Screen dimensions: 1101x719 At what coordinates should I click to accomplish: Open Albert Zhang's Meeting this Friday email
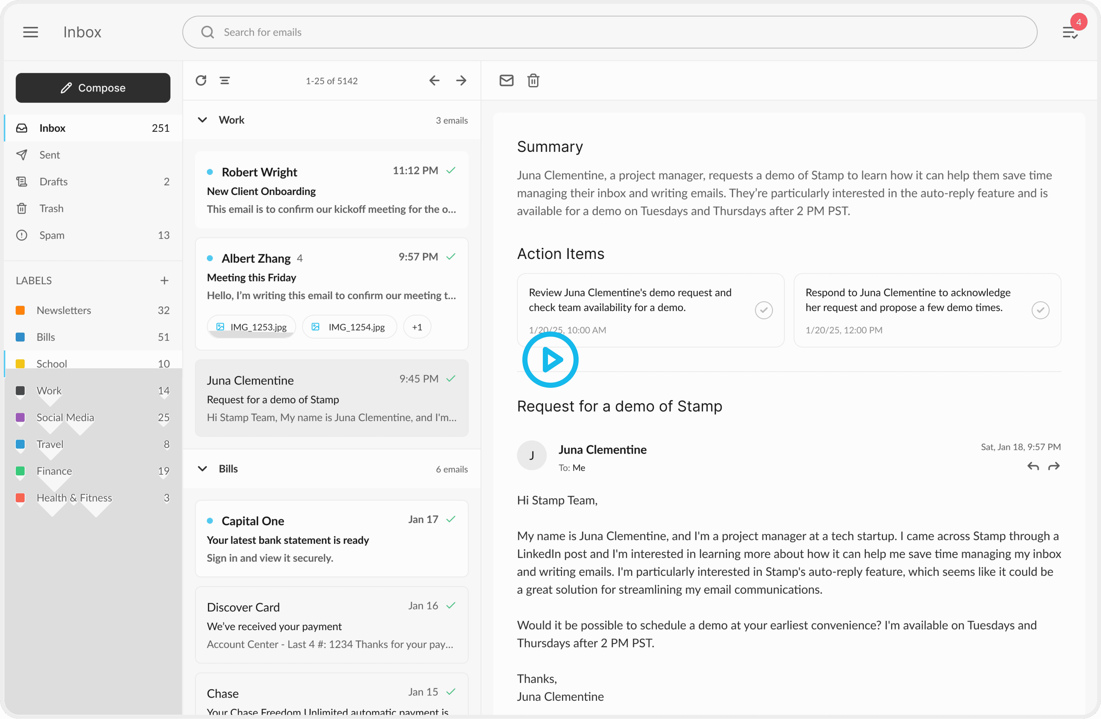tap(332, 294)
